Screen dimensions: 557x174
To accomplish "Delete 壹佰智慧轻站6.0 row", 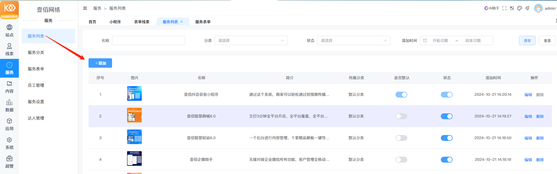I will click(540, 138).
